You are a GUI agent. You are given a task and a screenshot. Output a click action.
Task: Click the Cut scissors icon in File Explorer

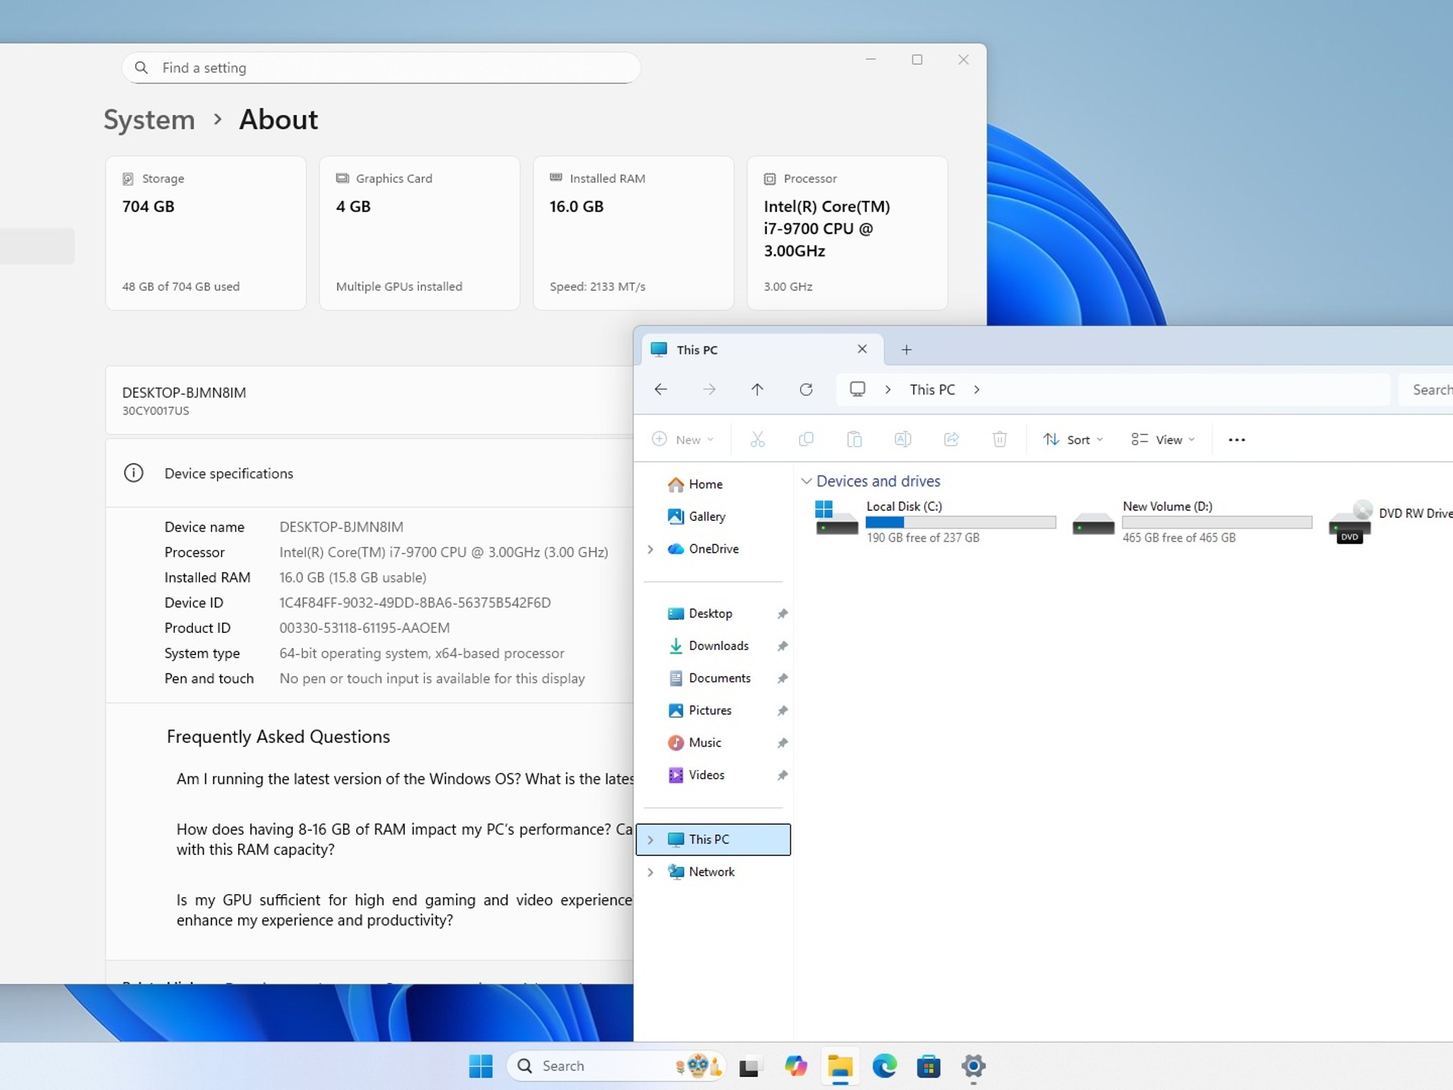click(x=758, y=439)
